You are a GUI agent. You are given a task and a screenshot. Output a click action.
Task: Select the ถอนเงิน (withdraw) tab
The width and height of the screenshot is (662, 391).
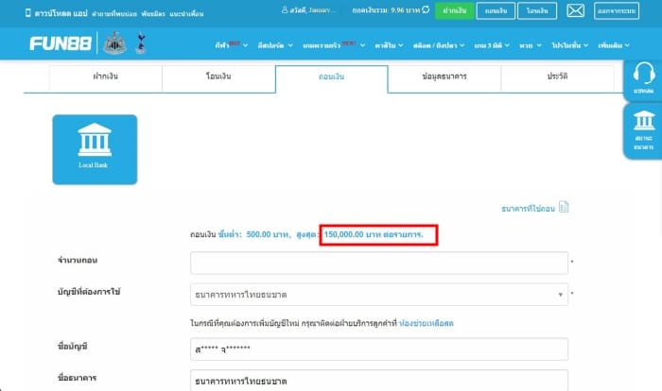tap(331, 77)
